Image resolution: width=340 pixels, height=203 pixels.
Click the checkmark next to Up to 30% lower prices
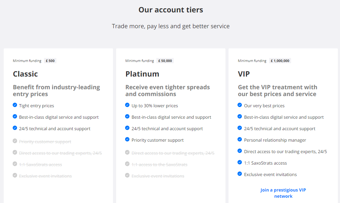pos(127,105)
